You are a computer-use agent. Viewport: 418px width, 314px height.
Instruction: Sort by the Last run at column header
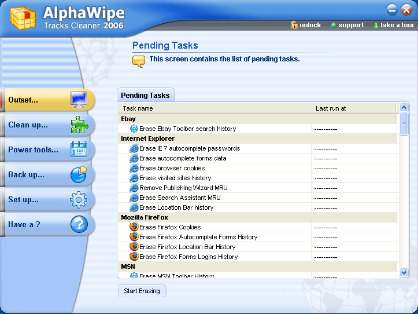pyautogui.click(x=353, y=108)
